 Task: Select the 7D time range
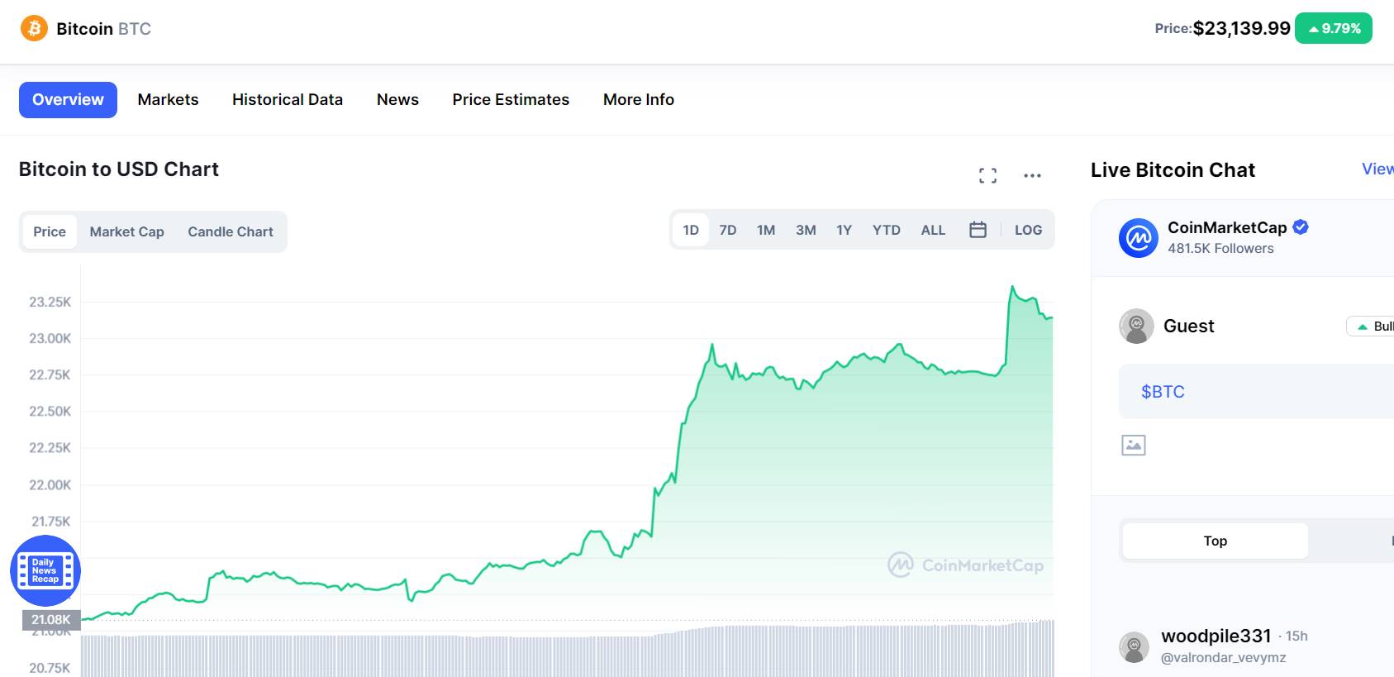point(727,230)
